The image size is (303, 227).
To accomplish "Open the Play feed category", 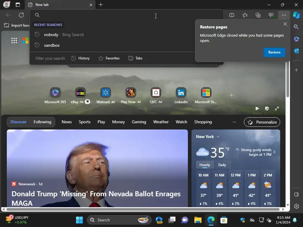I will pyautogui.click(x=101, y=122).
